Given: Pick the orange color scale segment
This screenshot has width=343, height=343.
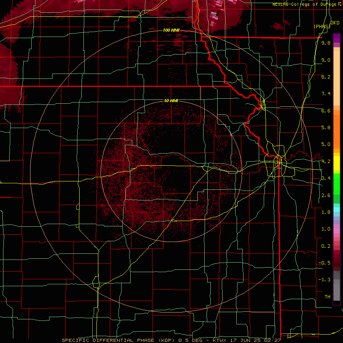Looking at the screenshot, I should [x=337, y=131].
